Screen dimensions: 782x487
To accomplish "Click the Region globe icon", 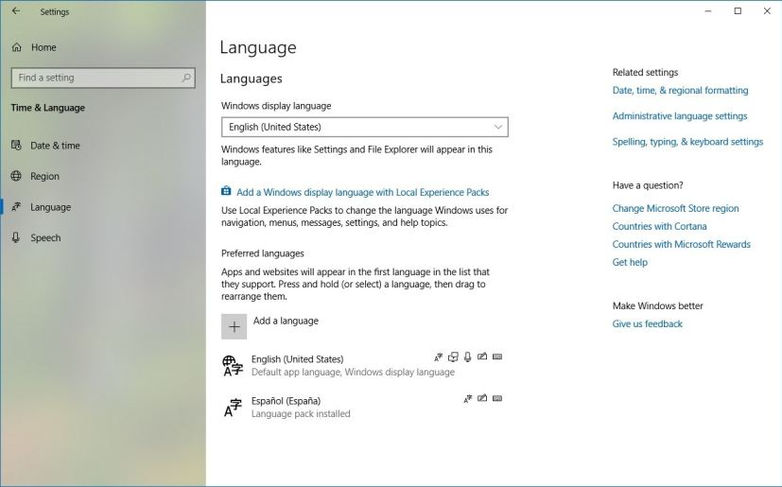I will click(x=16, y=176).
